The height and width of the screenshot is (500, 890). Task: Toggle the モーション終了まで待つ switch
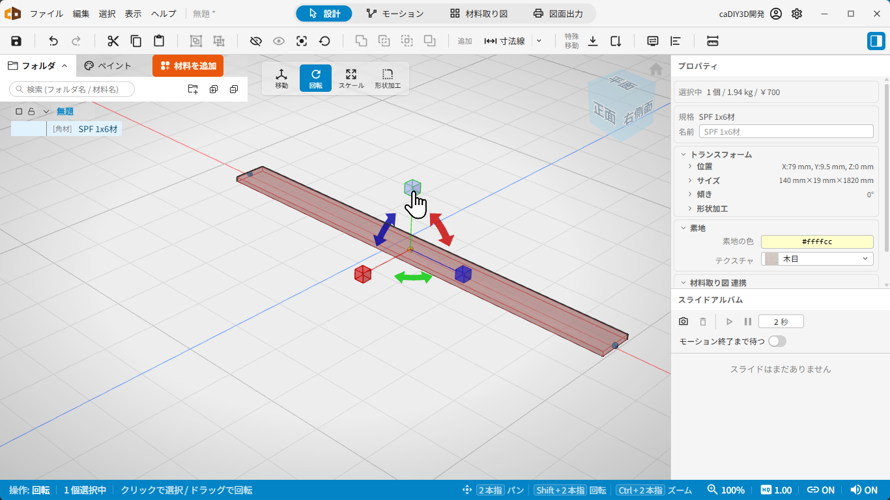(777, 341)
